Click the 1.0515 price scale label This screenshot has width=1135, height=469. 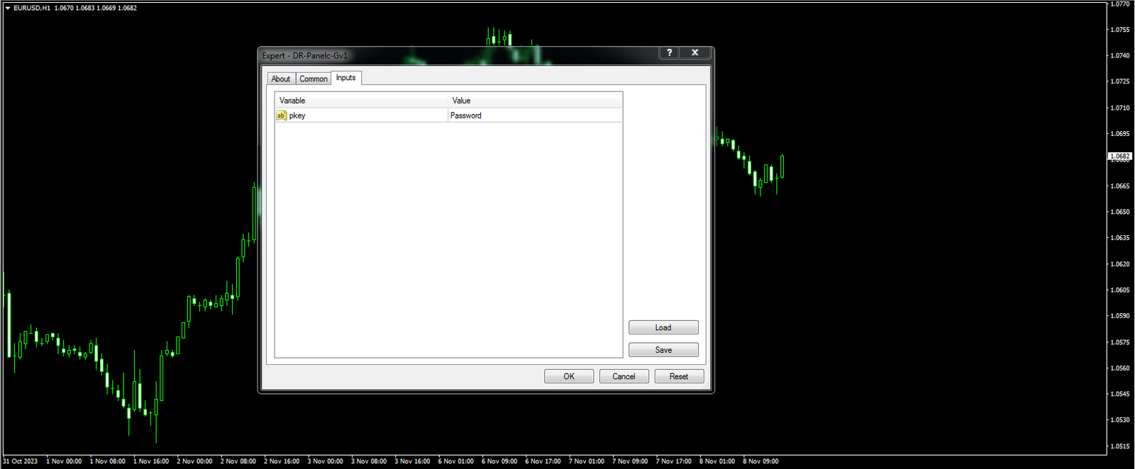[1120, 446]
